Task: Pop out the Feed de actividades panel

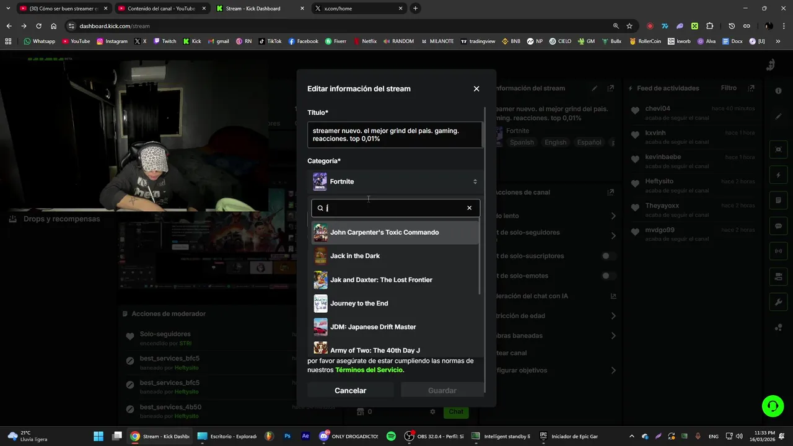Action: [751, 89]
